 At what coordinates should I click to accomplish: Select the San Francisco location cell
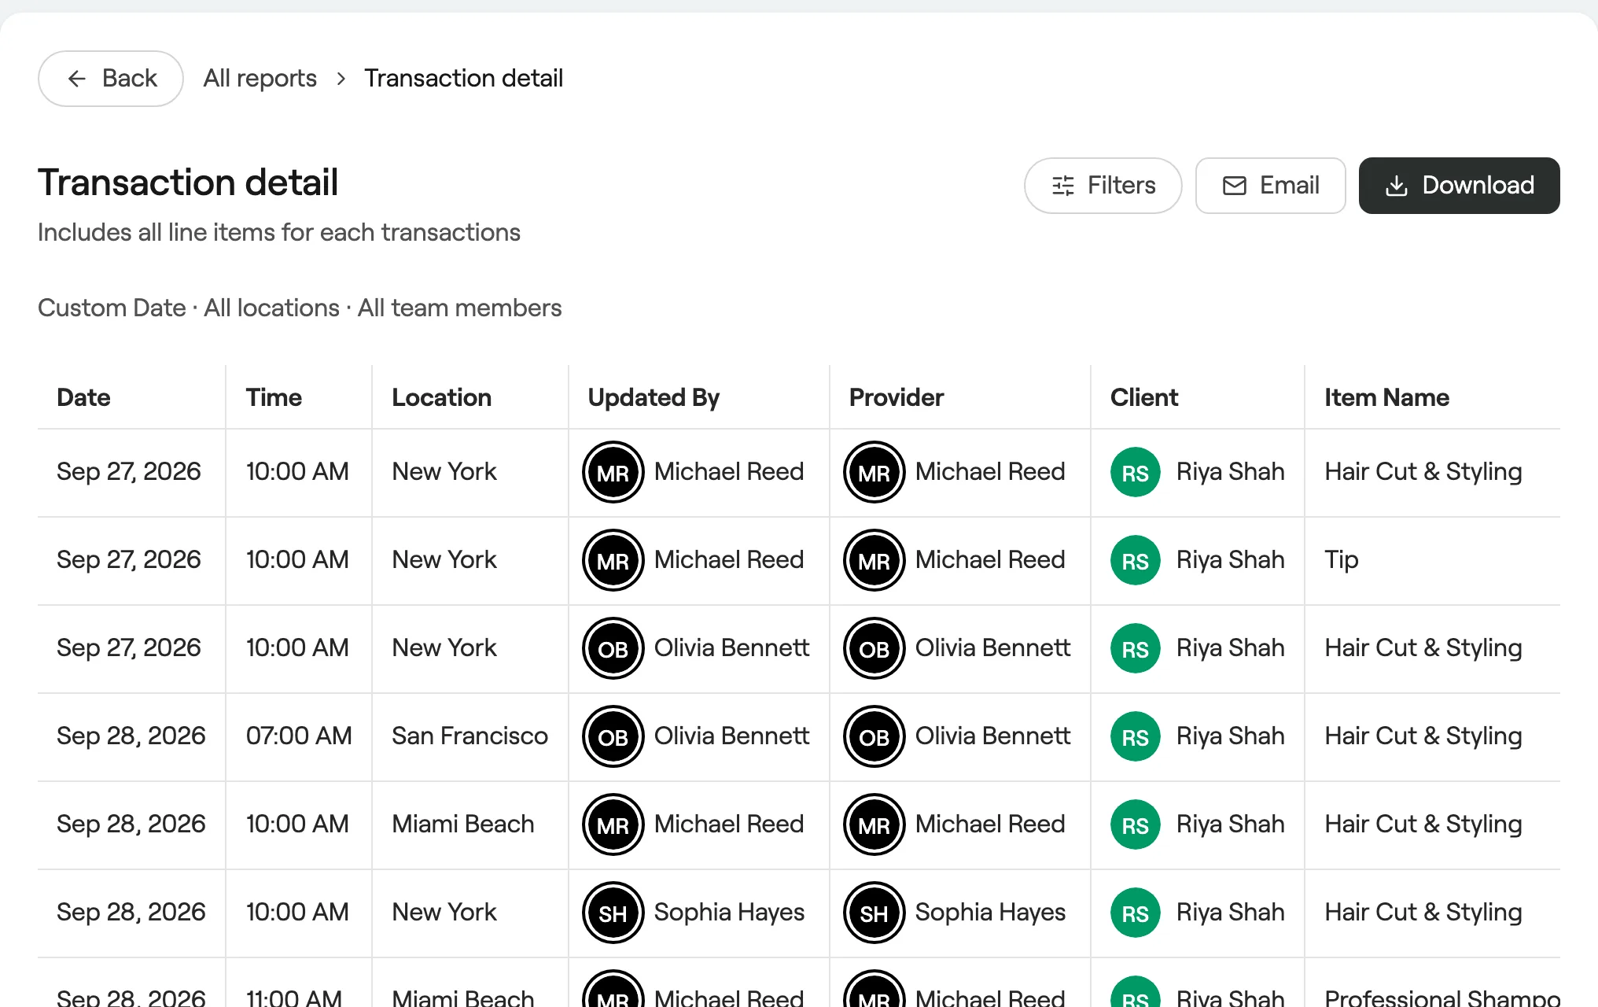(469, 736)
